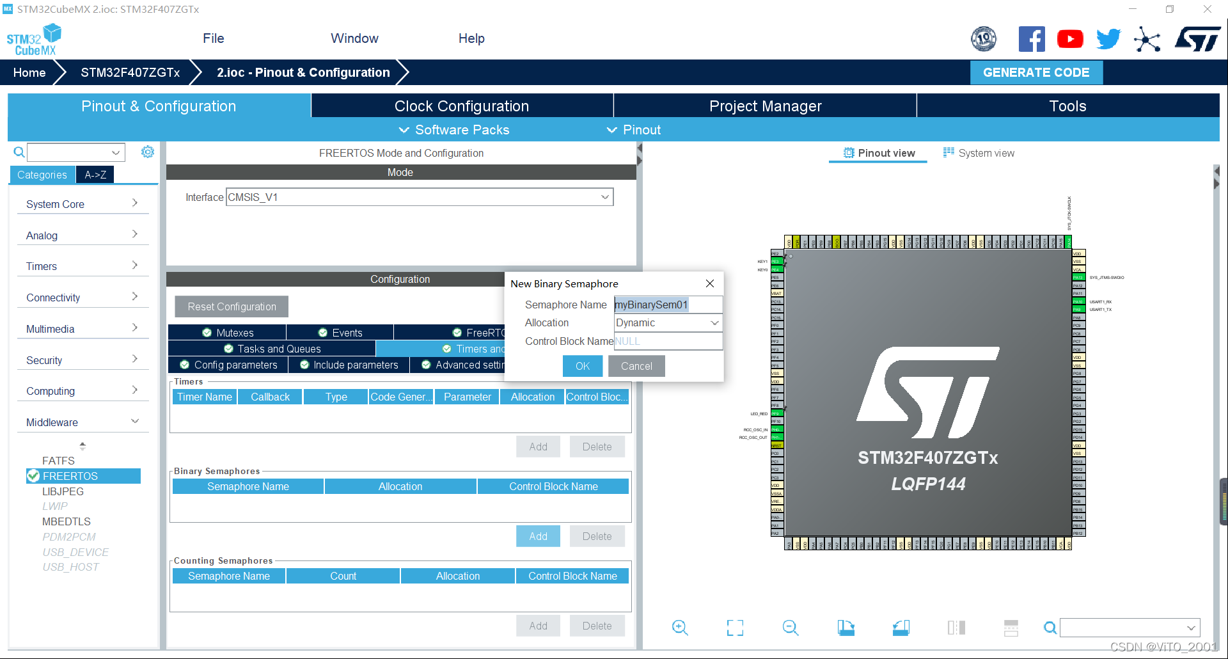Viewport: 1228px width, 659px height.
Task: Click the Control Block Name field
Action: point(668,341)
